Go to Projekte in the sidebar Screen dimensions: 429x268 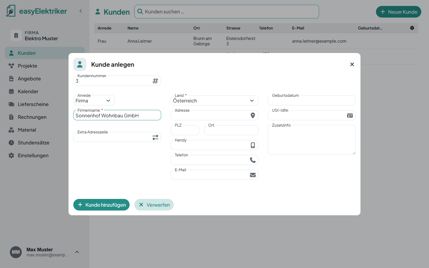45,66
